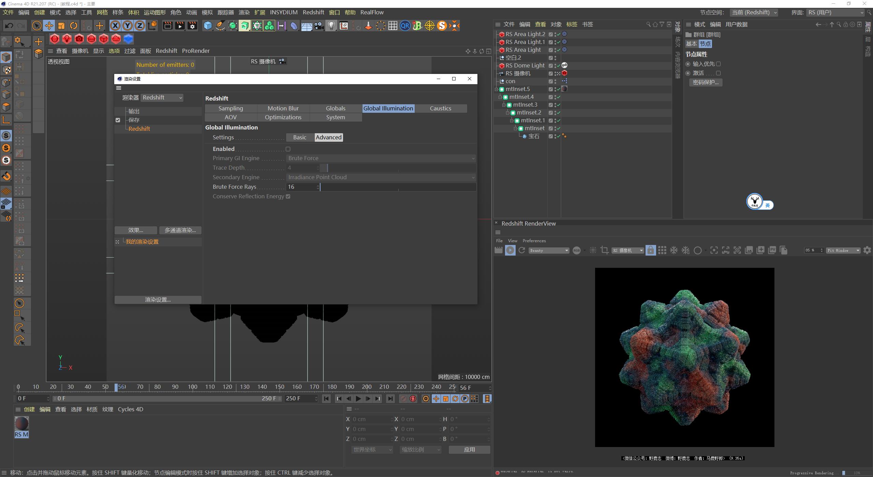
Task: Enable the Enabled checkbox under Global Illumination
Action: pos(288,149)
